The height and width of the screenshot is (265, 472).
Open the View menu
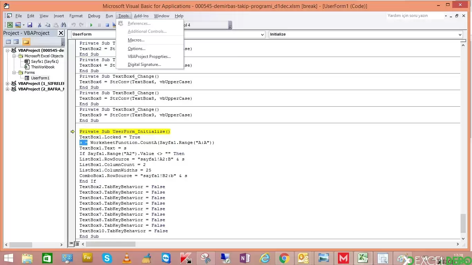coord(44,16)
